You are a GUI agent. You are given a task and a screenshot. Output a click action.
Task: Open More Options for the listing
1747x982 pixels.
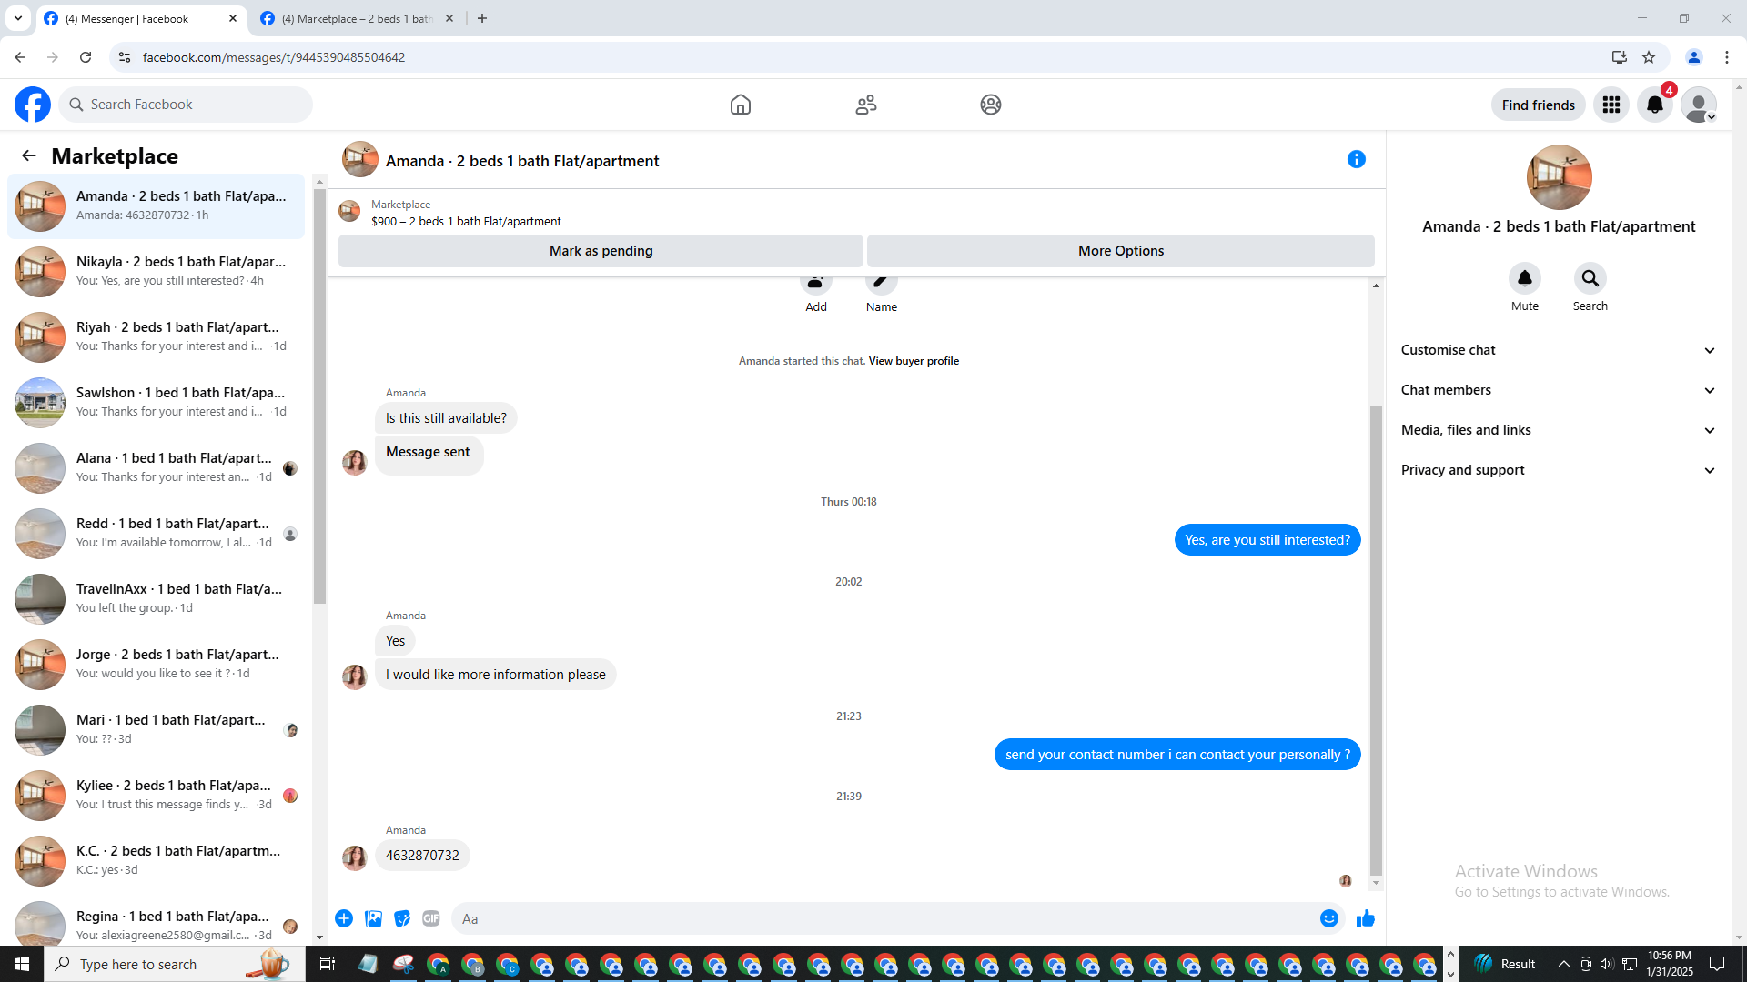click(x=1121, y=251)
